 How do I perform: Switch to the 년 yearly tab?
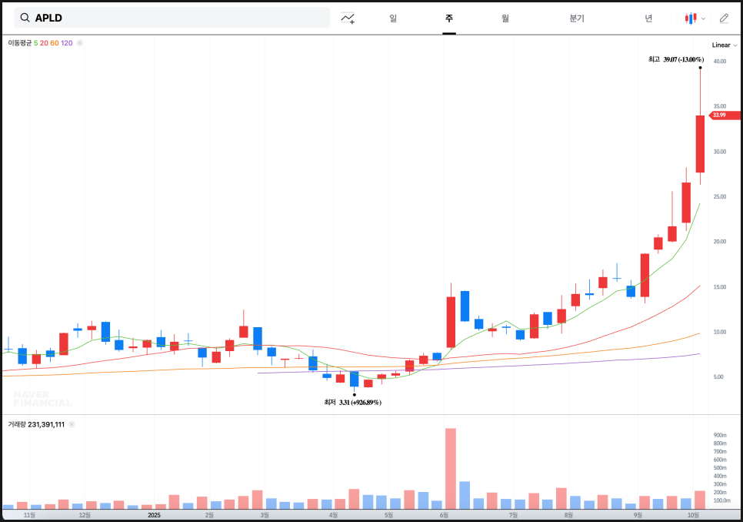tap(648, 18)
